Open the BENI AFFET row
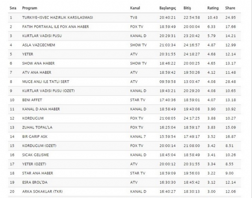The width and height of the screenshot is (252, 198). click(x=33, y=100)
